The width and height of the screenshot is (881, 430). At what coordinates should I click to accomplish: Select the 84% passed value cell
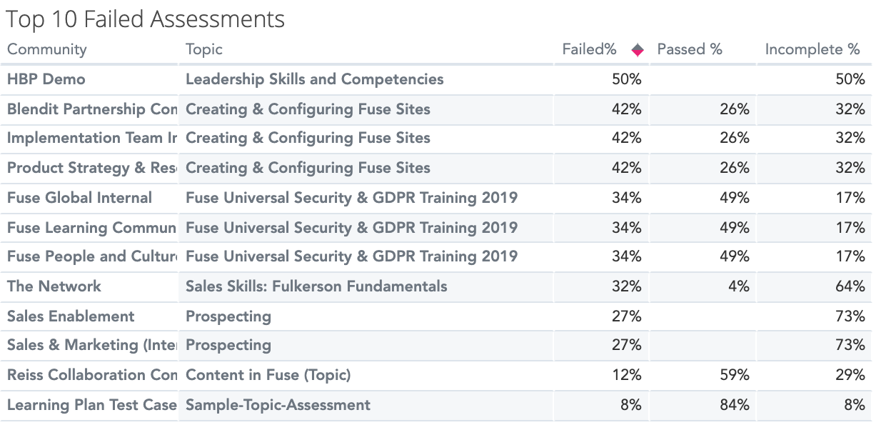click(x=735, y=405)
